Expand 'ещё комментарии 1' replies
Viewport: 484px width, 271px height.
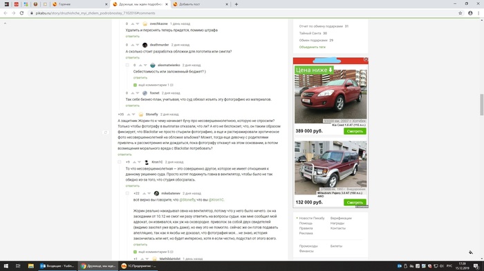(x=153, y=85)
